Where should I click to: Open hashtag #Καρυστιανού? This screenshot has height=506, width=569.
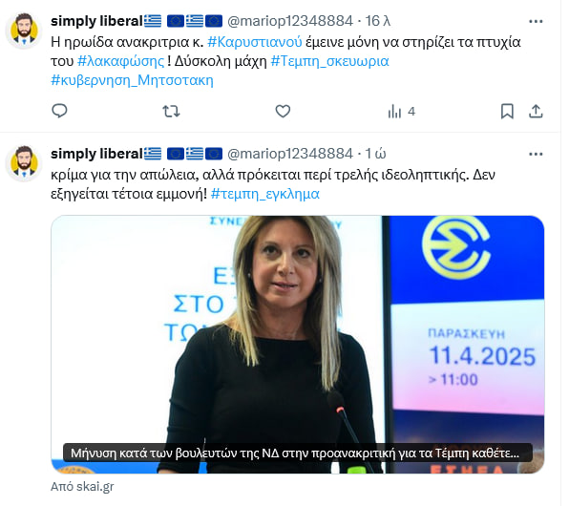tap(254, 42)
